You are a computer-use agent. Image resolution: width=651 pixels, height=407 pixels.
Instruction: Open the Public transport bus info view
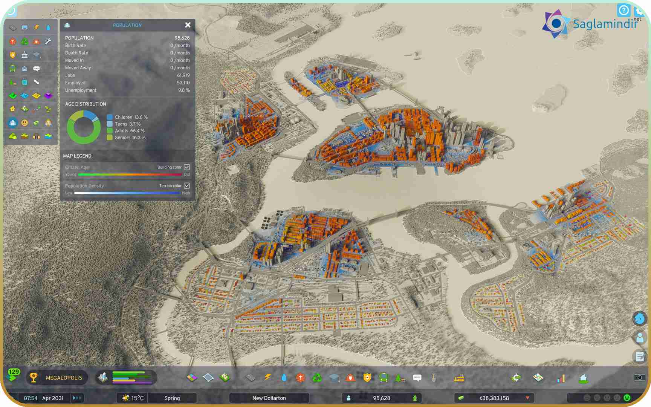click(x=13, y=69)
